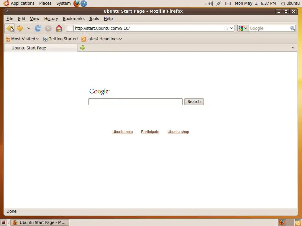The width and height of the screenshot is (302, 226).
Task: Expand the address bar history dropdown
Action: click(232, 29)
